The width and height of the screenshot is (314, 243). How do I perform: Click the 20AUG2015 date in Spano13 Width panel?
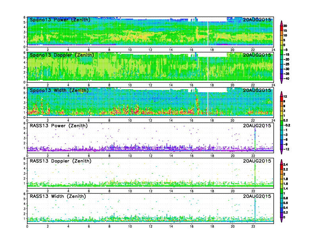(257, 90)
